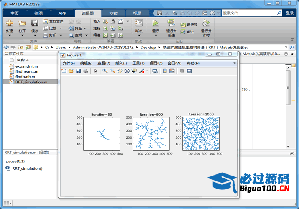Expand the Compare (比较) dropdown arrow
This screenshot has height=209, width=299.
[61, 28]
